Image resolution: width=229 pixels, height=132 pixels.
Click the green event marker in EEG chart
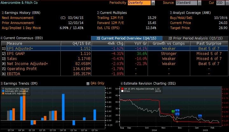tap(173, 111)
